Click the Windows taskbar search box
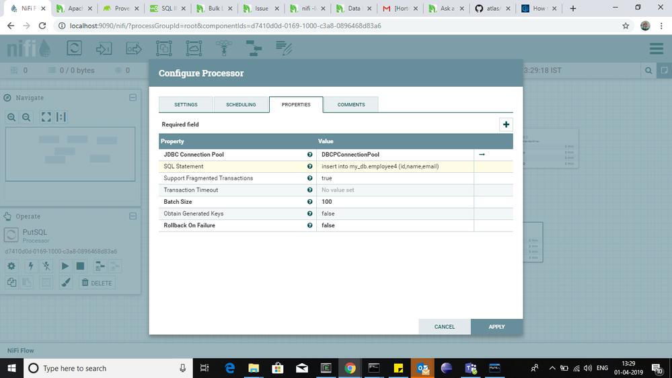The width and height of the screenshot is (672, 378). 108,368
